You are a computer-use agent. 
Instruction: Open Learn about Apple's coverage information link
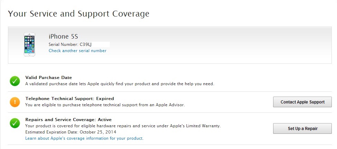click(x=84, y=138)
